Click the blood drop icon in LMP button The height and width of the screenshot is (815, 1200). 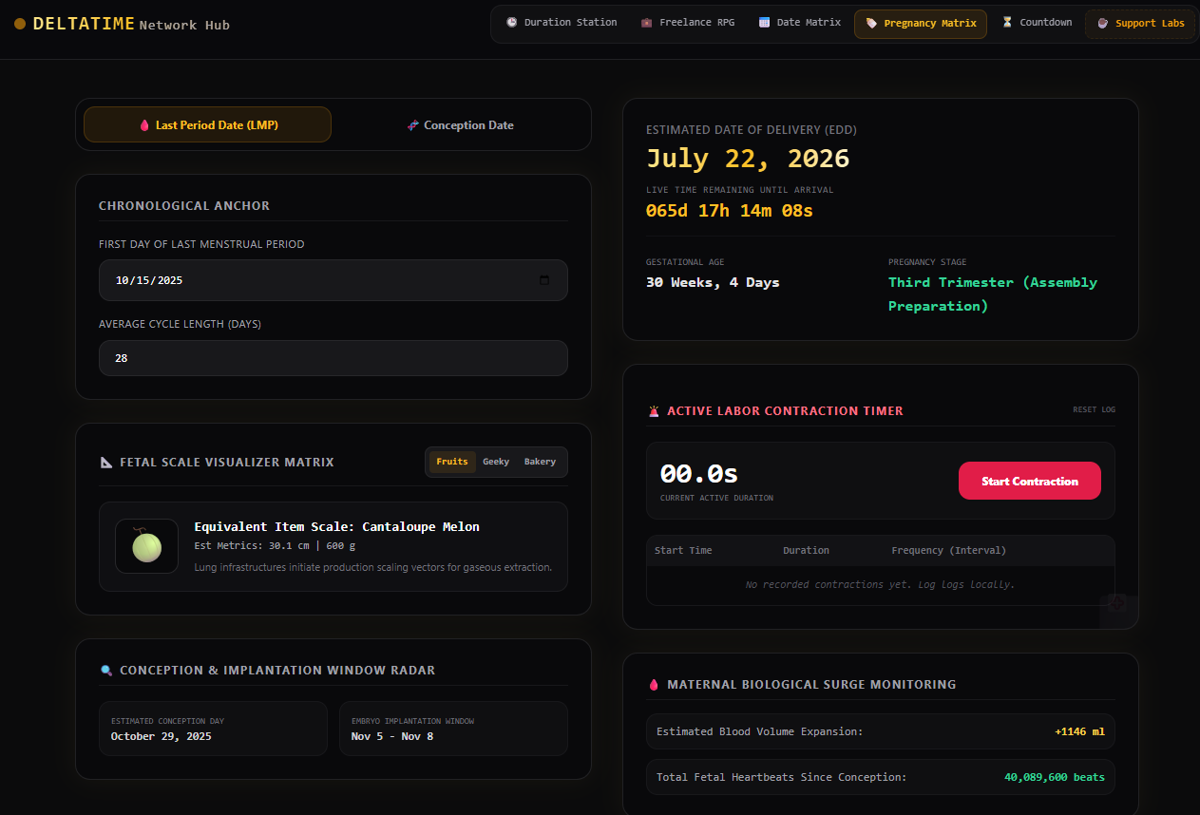click(144, 125)
